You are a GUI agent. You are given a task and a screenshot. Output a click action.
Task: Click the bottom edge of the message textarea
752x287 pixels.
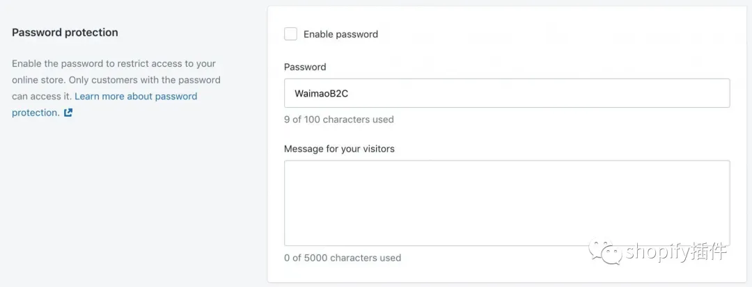pyautogui.click(x=507, y=245)
